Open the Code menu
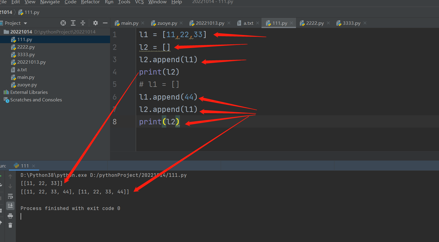The height and width of the screenshot is (242, 439). coord(70,2)
